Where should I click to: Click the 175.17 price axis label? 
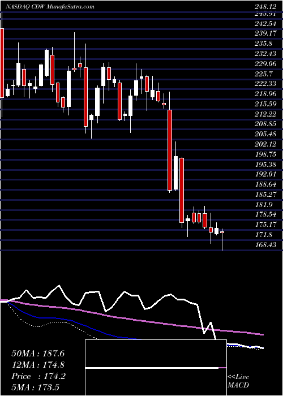coord(265,225)
